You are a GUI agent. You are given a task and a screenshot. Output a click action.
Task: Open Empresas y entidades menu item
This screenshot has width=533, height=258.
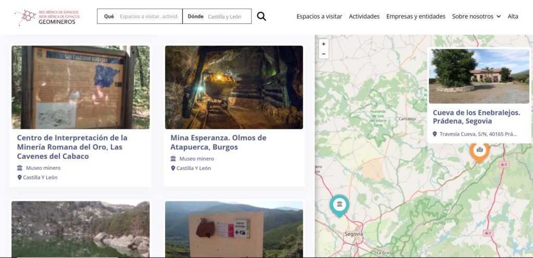(416, 16)
